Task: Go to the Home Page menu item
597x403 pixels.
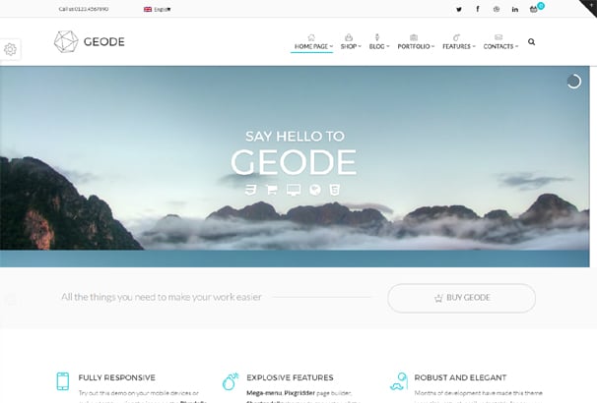Action: (x=313, y=42)
